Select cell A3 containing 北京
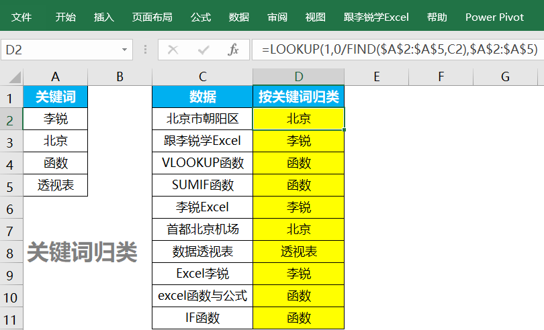 pyautogui.click(x=55, y=142)
